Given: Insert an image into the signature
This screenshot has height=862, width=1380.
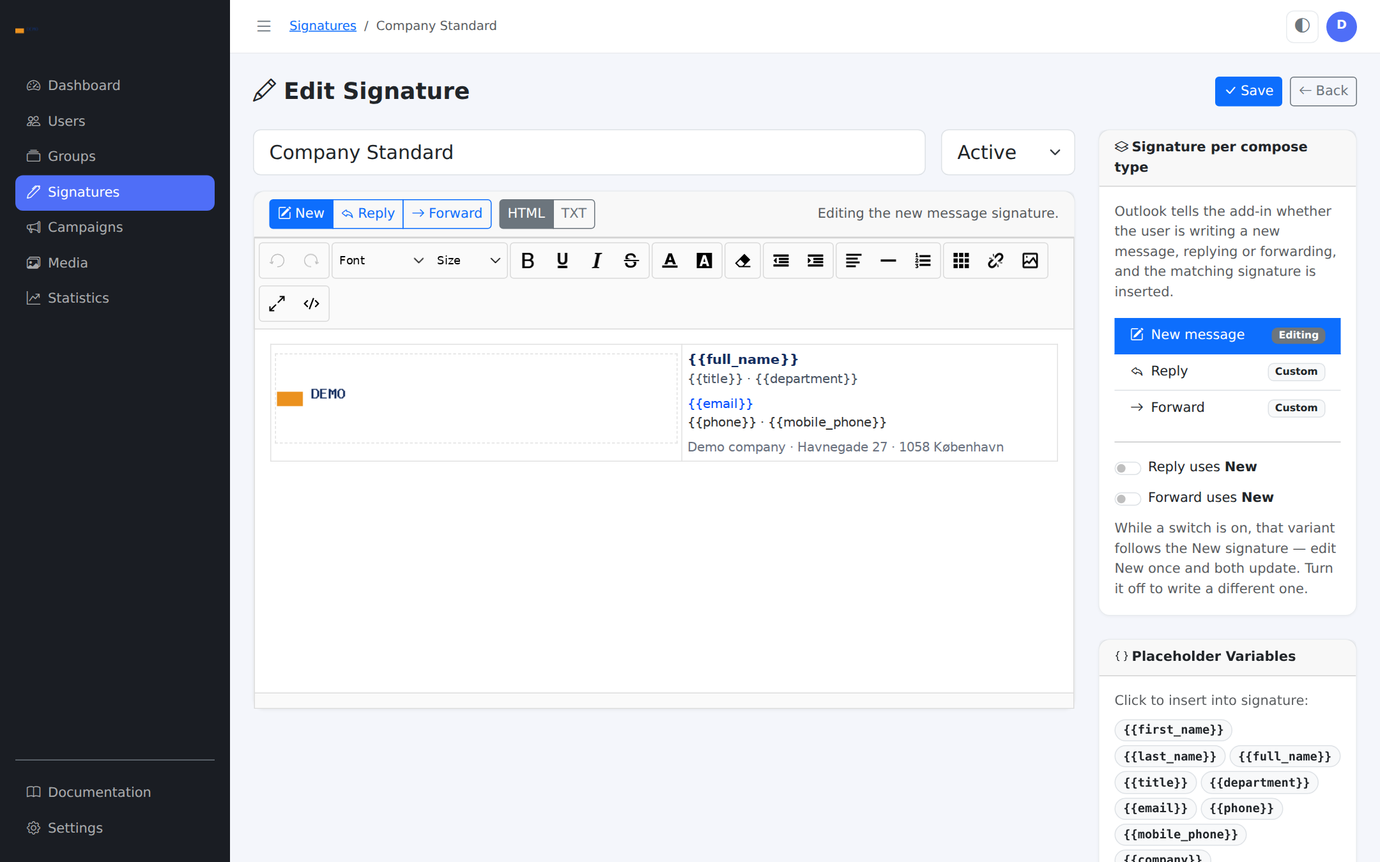Looking at the screenshot, I should click(x=1030, y=261).
